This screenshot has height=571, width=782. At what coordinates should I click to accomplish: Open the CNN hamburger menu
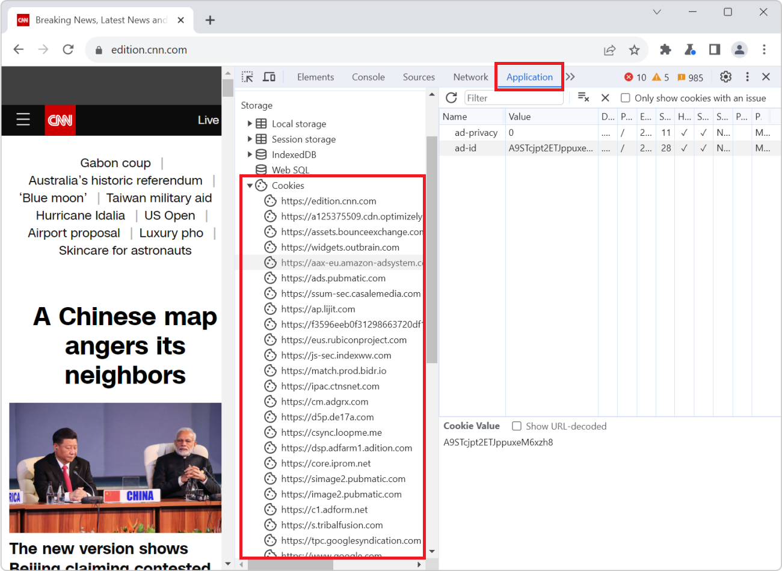pos(23,120)
